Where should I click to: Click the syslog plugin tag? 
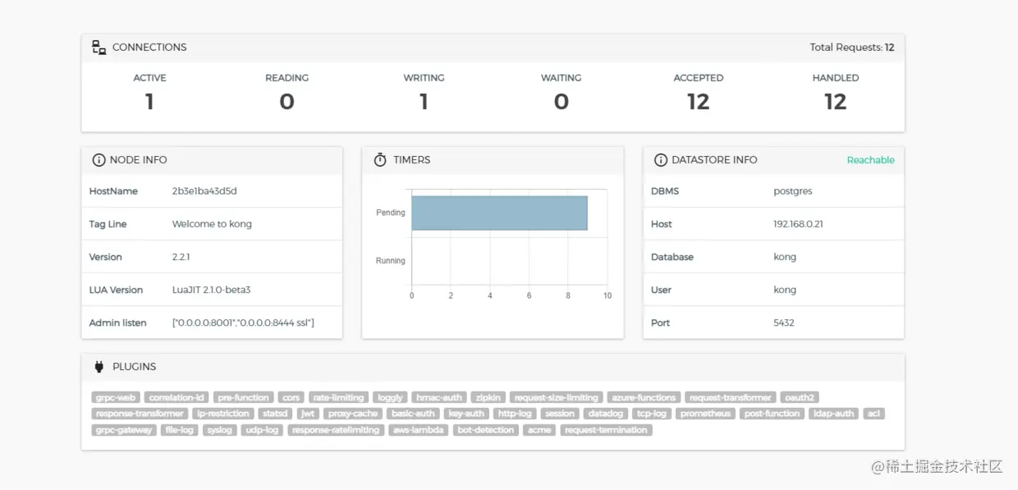coord(219,430)
